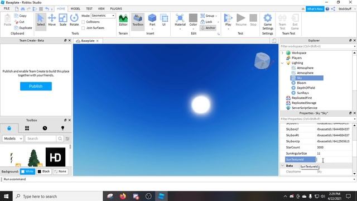Select None background option

pyautogui.click(x=61, y=171)
